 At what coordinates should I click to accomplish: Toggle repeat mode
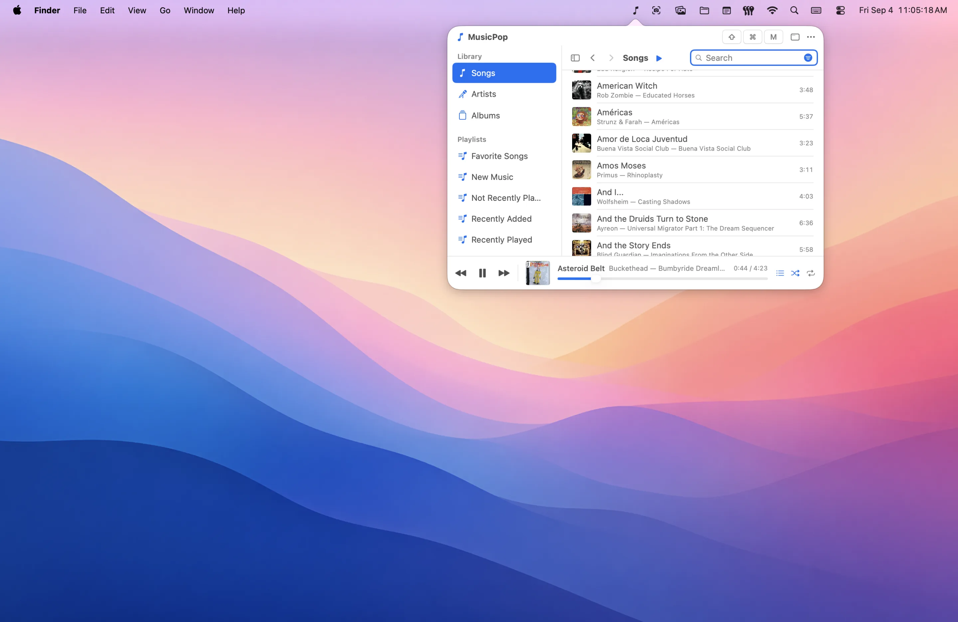pos(811,273)
